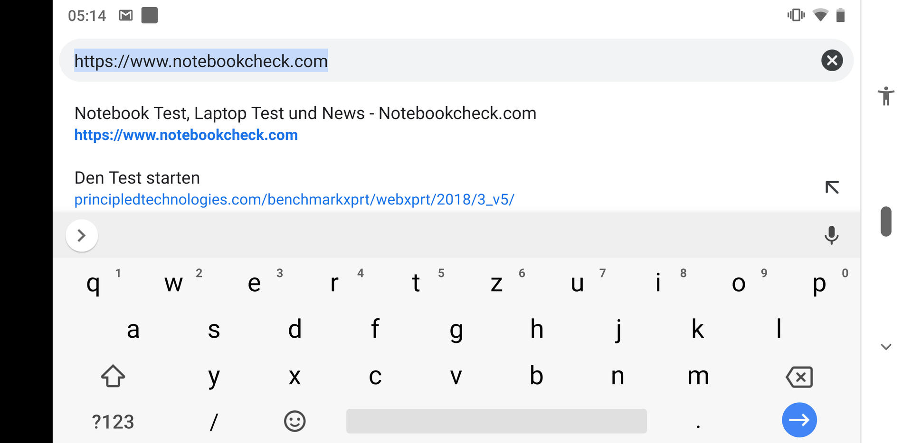The width and height of the screenshot is (912, 443).
Task: Tap the blue go arrow button
Action: click(799, 420)
